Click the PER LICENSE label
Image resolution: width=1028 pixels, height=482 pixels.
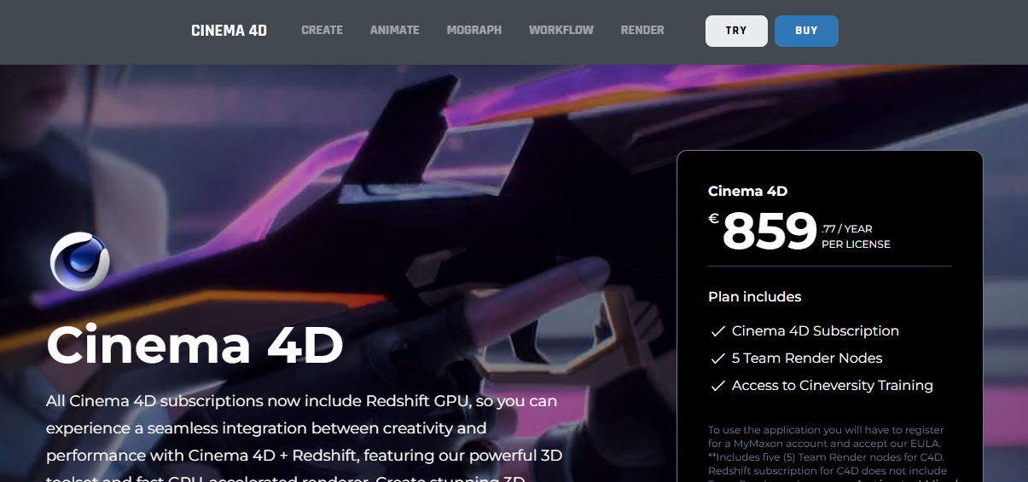click(x=856, y=244)
